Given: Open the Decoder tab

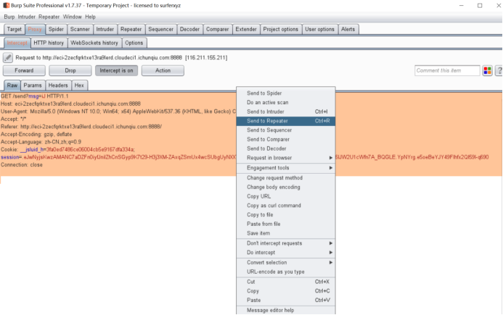Looking at the screenshot, I should [189, 29].
